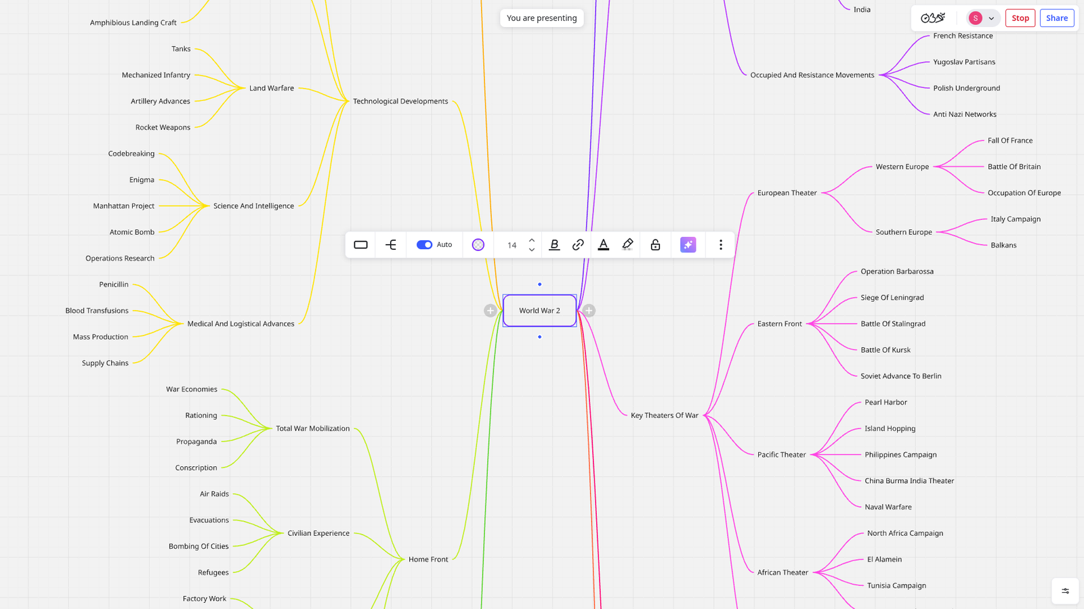Click the Southern Europe node
The image size is (1084, 609).
coord(904,232)
